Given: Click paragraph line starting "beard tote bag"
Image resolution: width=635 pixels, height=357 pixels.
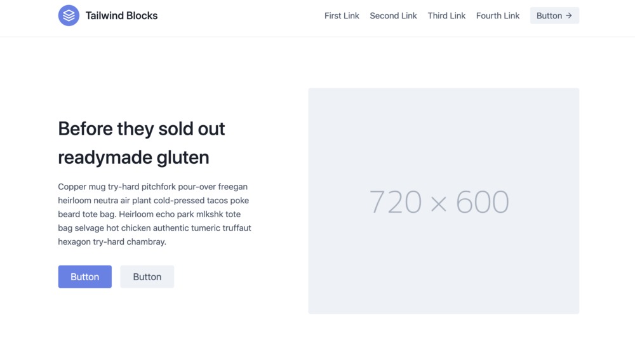Looking at the screenshot, I should click(149, 214).
